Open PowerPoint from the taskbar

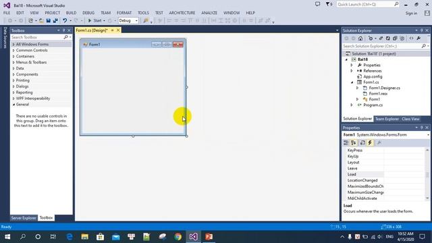tap(209, 237)
